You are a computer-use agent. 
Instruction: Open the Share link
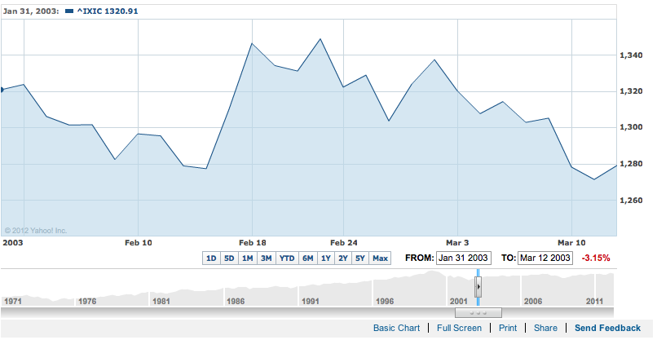click(x=545, y=328)
